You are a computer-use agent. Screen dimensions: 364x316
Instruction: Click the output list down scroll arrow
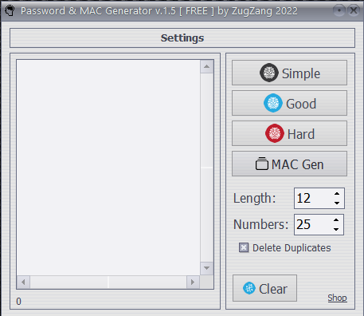[207, 268]
